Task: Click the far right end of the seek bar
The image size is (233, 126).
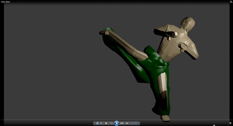Action: coord(231,120)
